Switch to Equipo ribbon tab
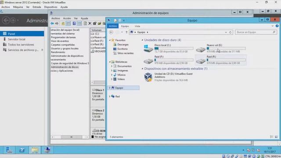The height and width of the screenshot is (158, 281). 125,26
